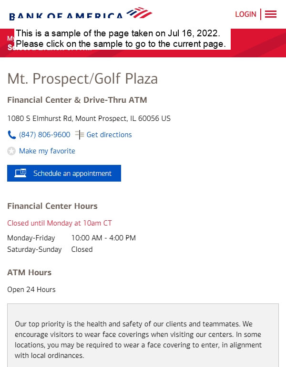Click the Mt. Prospect/Golf Plaza heading
Viewport: 286px width, 367px height.
pos(82,79)
